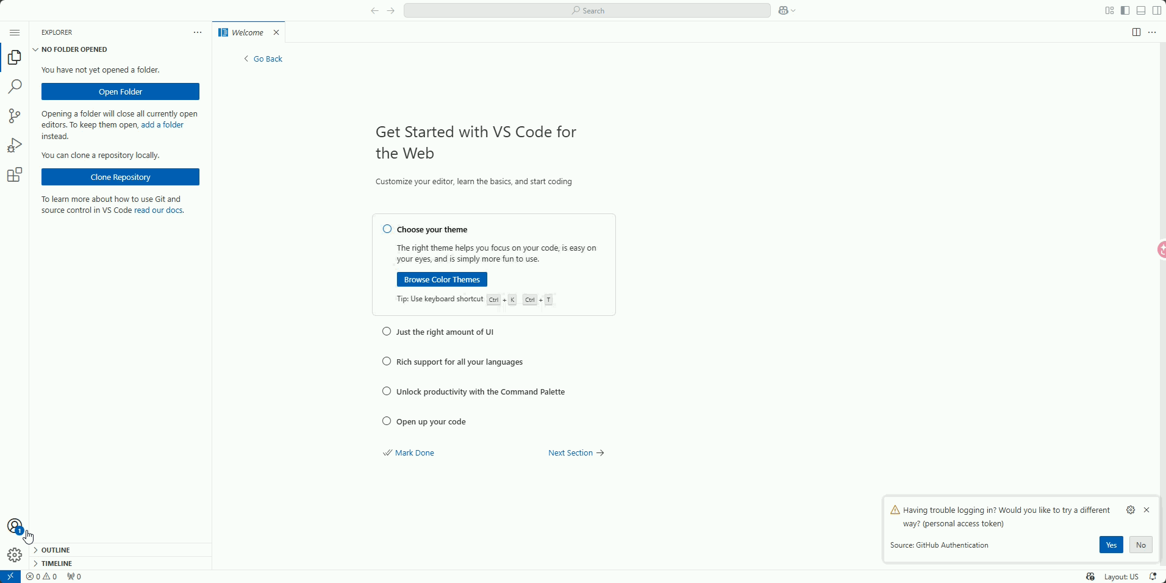
Task: Toggle the bottom panel layout icon
Action: click(1141, 10)
